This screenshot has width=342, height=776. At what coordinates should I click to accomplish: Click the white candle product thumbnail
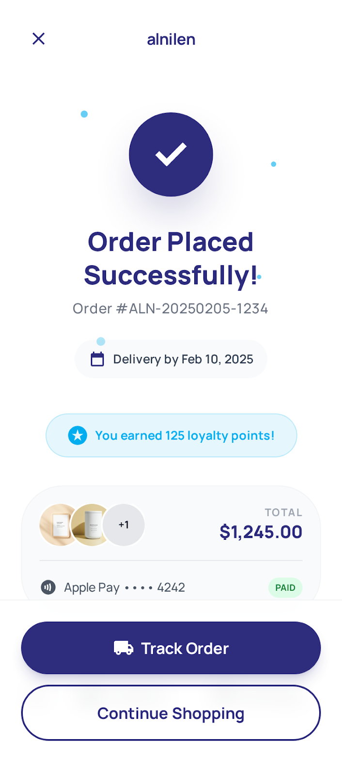coord(91,525)
